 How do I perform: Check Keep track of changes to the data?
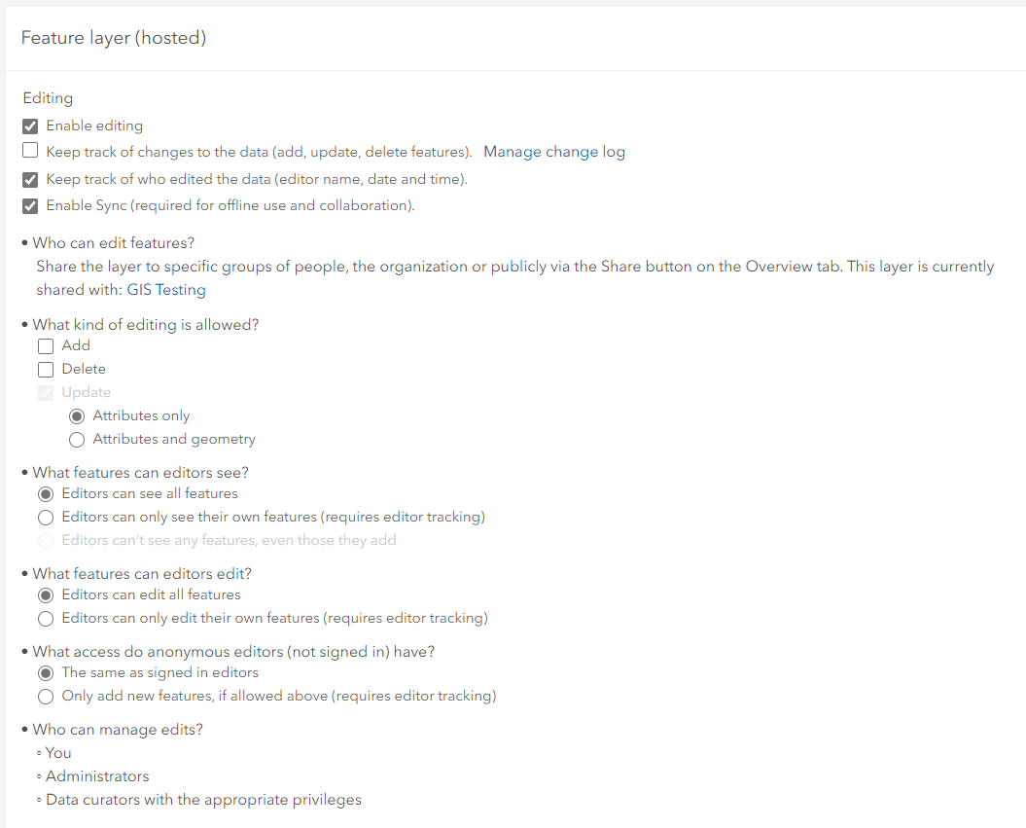[x=30, y=151]
